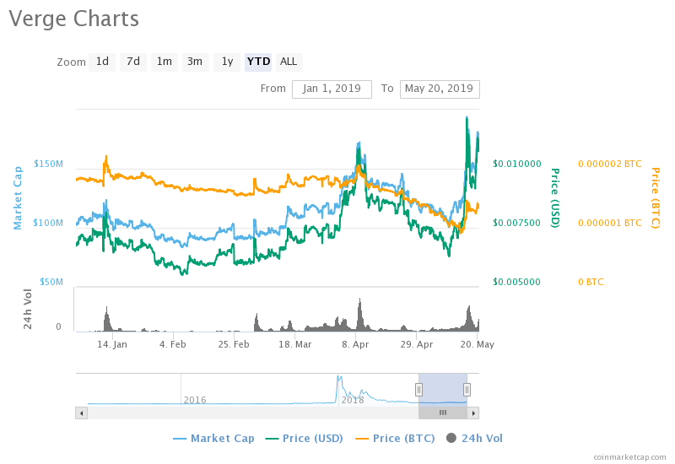Click the navigator scrollbar thumb

[x=443, y=413]
